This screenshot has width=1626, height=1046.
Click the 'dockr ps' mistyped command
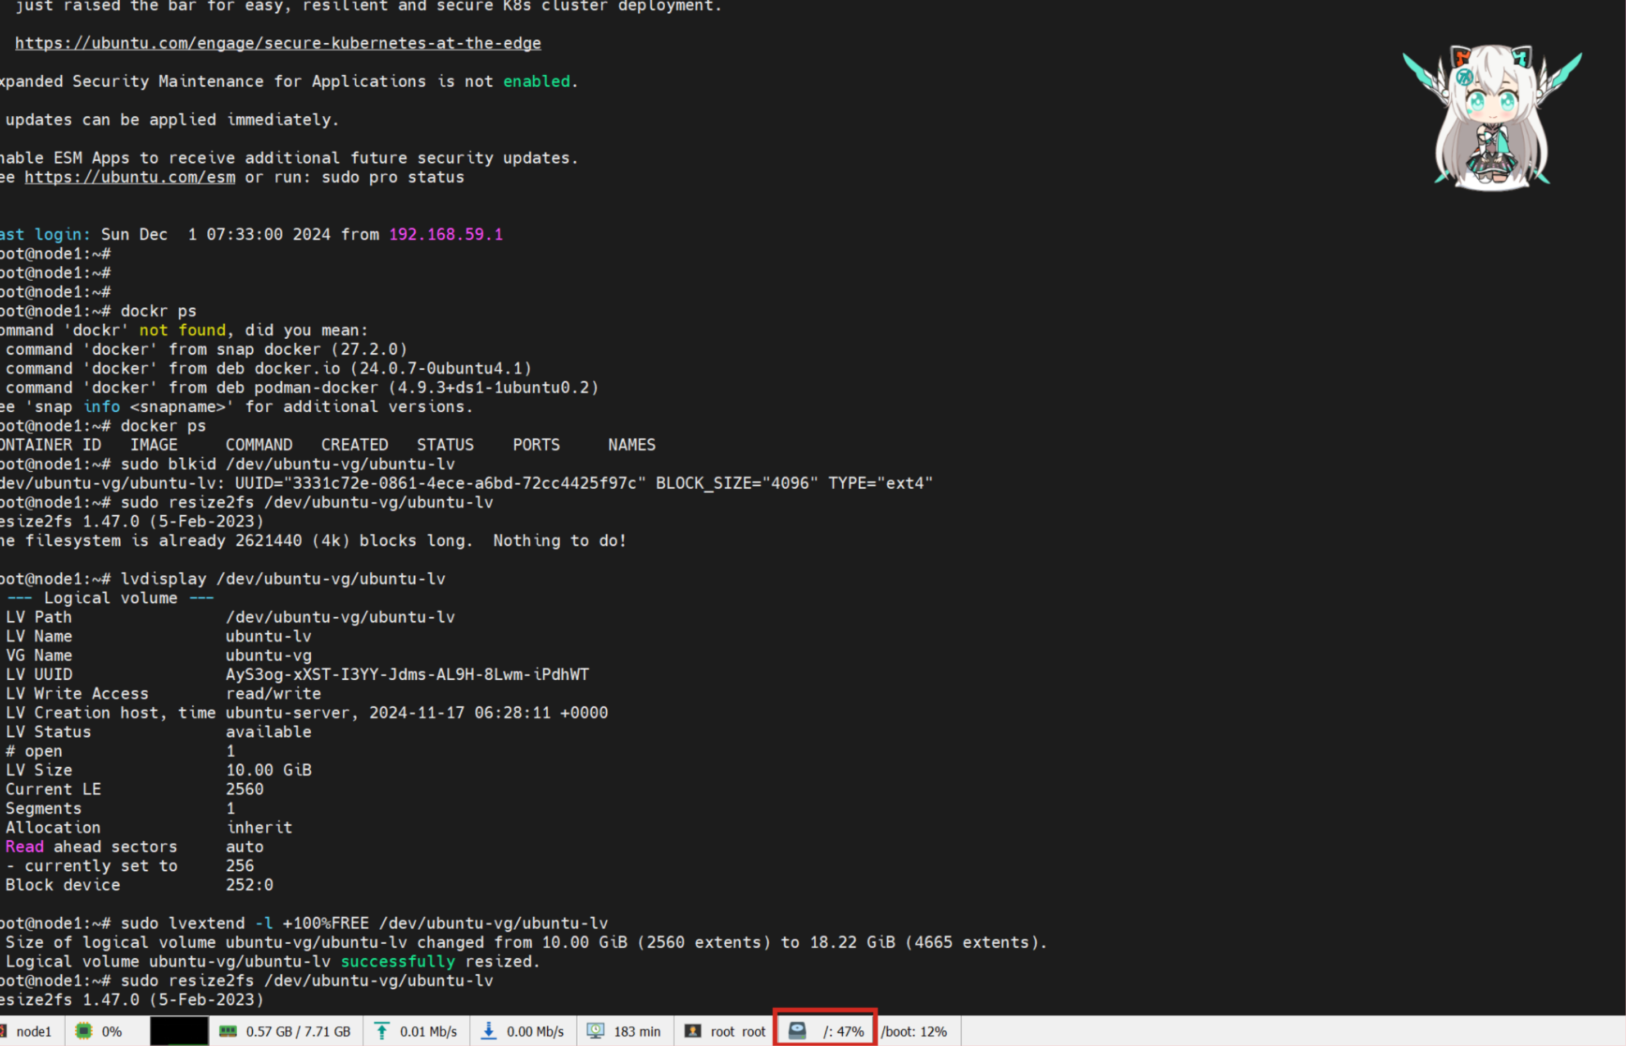[x=158, y=311]
